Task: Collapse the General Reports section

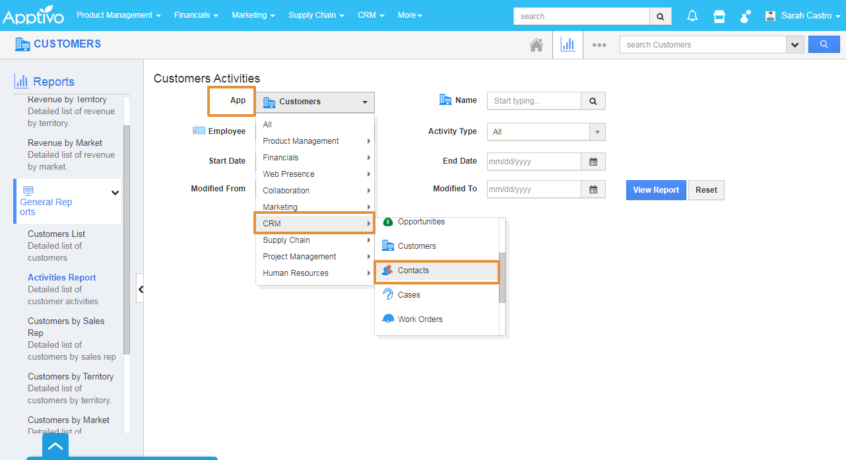Action: click(115, 193)
